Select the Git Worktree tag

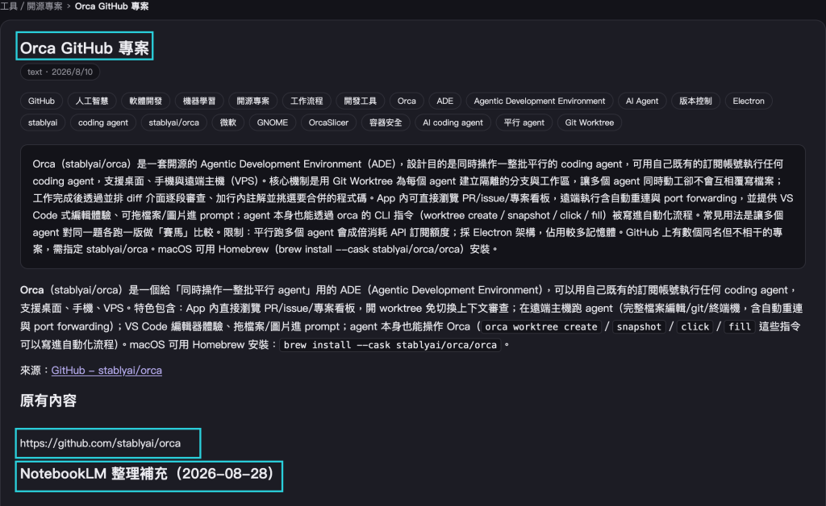click(x=590, y=122)
